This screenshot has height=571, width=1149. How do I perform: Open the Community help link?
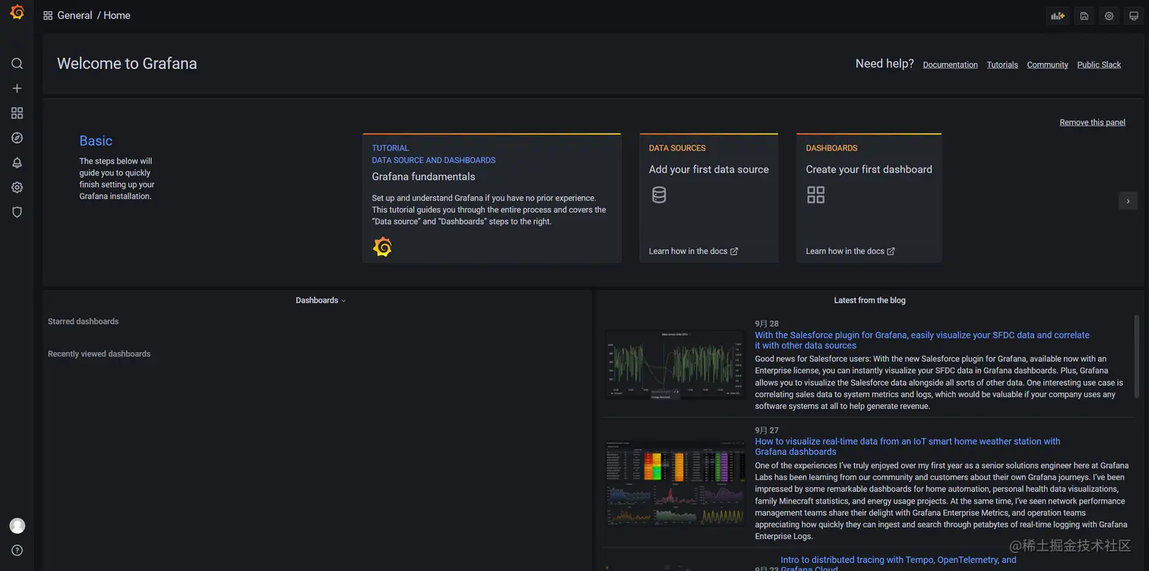click(1047, 65)
